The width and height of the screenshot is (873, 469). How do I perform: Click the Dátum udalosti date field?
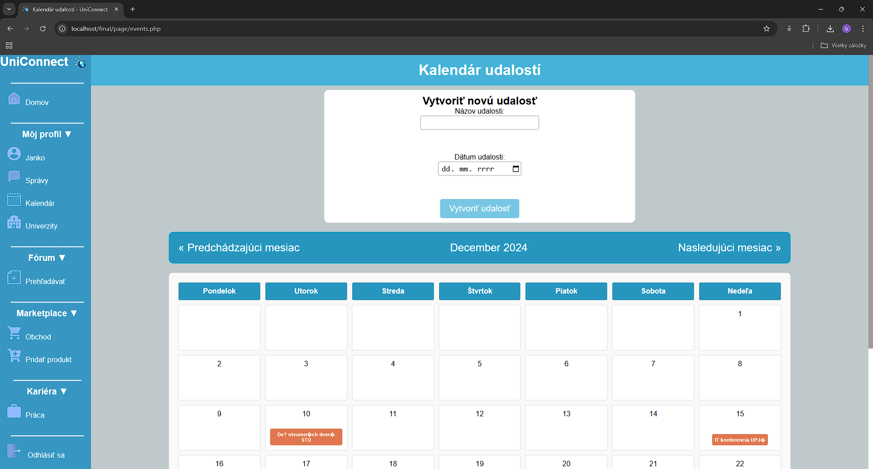480,169
